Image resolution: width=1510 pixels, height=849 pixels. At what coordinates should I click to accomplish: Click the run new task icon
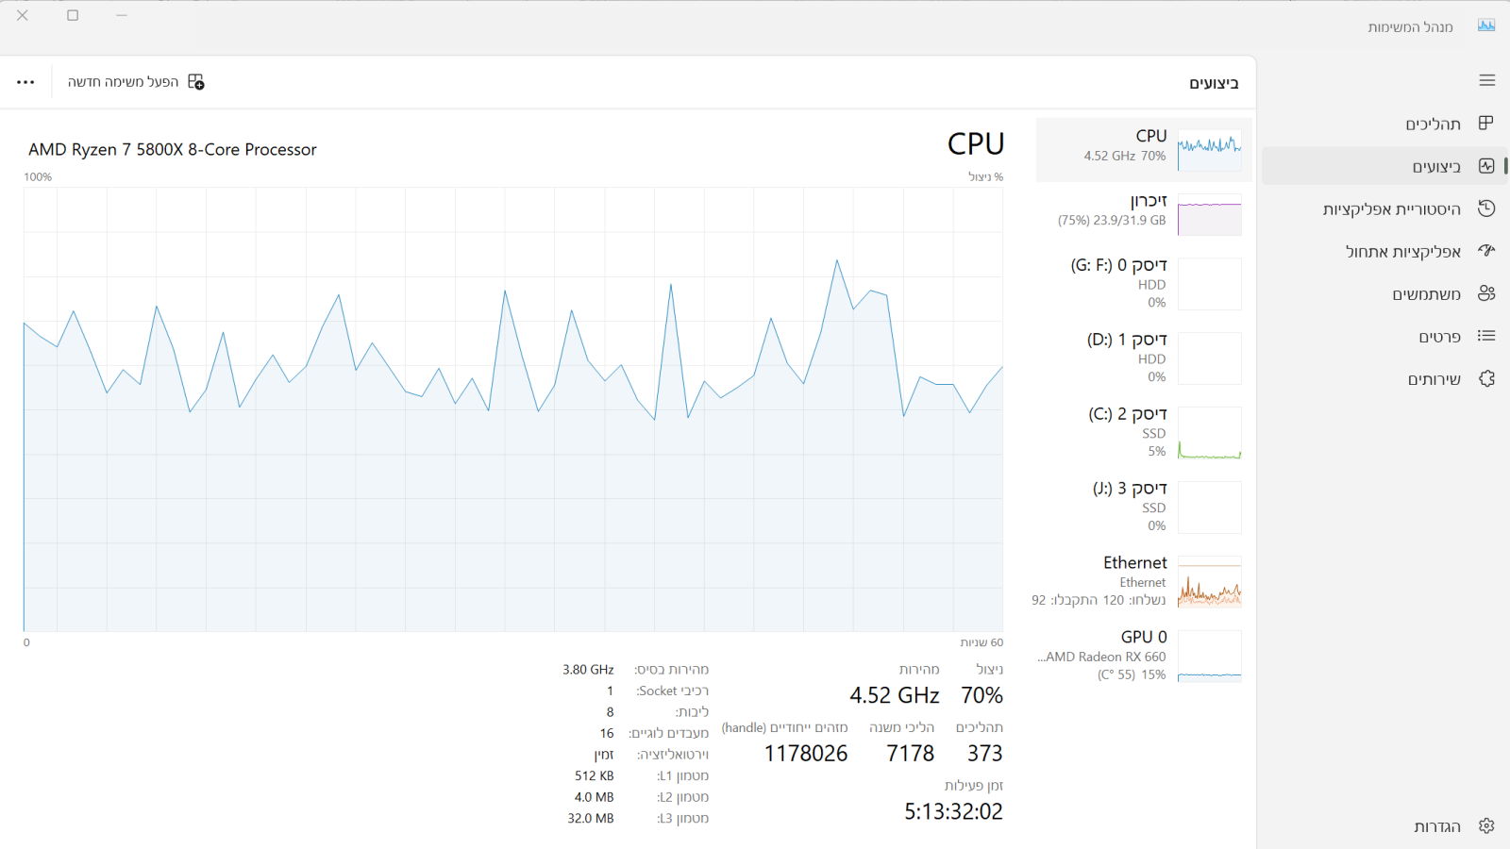pyautogui.click(x=196, y=82)
